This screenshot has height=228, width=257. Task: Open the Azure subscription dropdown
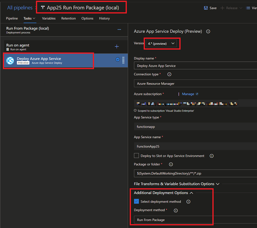click(x=195, y=103)
